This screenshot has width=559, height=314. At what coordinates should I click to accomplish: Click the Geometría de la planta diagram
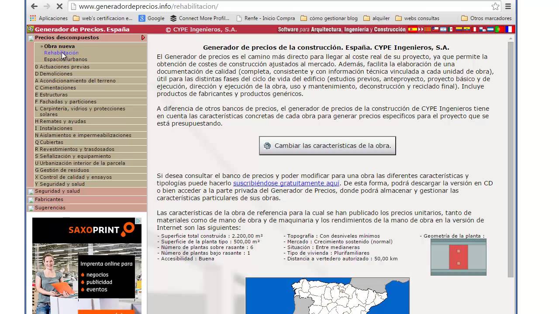[x=458, y=257]
